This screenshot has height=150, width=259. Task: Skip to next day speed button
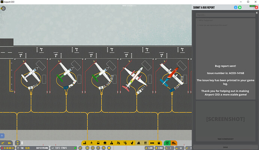point(13,148)
